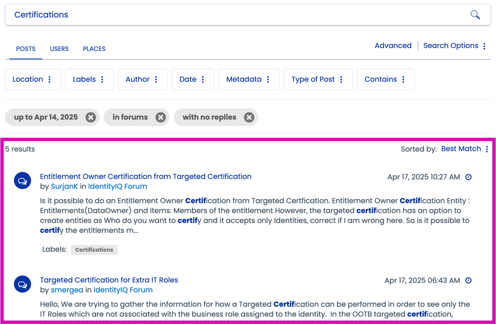Viewport: 496px width, 324px height.
Task: Click the forum icon beside Targeted Certification post
Action: [x=22, y=285]
